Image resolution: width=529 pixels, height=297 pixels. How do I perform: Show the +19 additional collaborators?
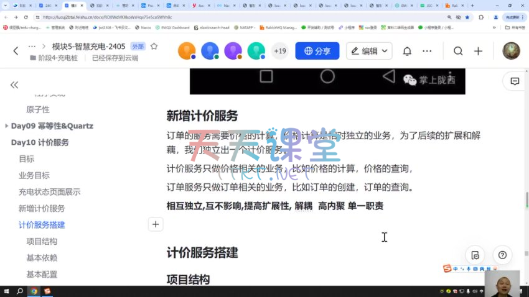pyautogui.click(x=280, y=51)
